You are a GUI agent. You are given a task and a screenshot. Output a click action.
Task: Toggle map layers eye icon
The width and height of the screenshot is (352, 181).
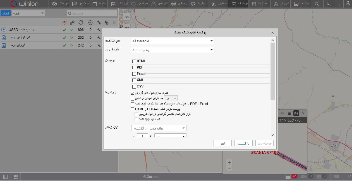click(x=127, y=17)
